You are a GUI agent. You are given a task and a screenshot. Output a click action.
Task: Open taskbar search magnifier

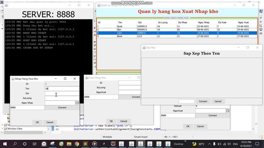[x=15, y=144]
